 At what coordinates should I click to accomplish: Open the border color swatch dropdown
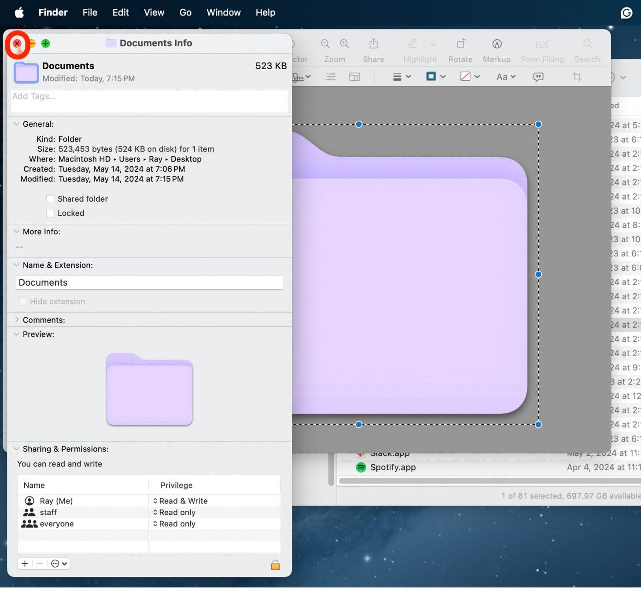[436, 77]
